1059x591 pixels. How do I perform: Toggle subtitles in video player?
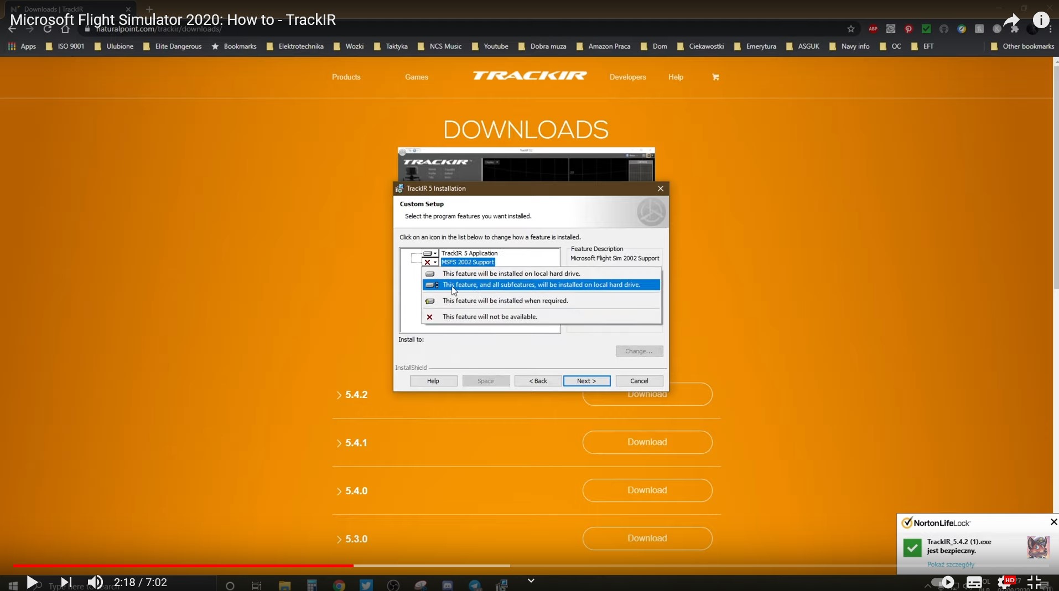click(x=974, y=582)
